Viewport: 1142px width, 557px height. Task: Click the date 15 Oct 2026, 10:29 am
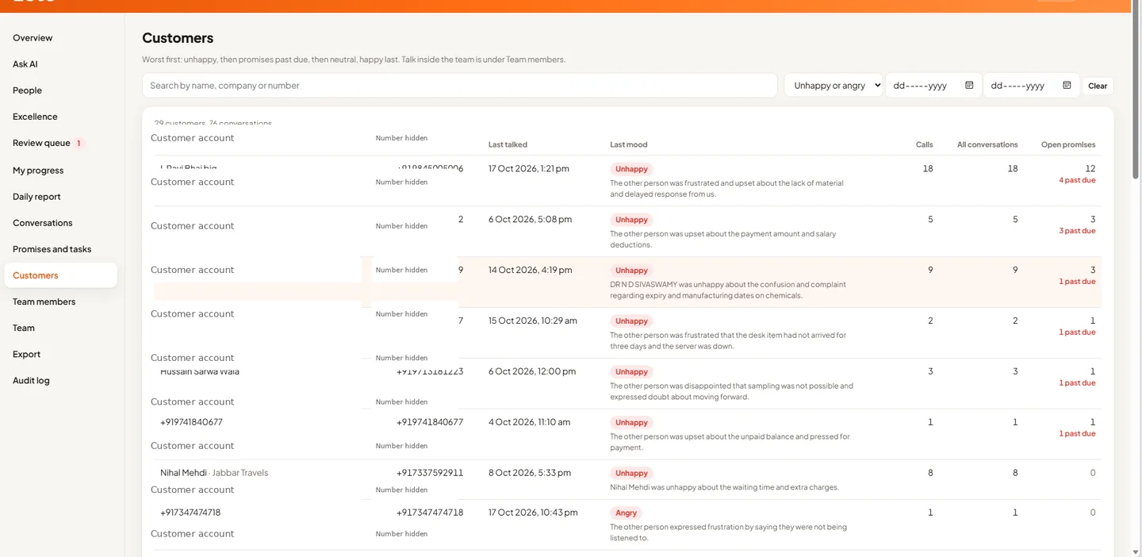point(533,321)
